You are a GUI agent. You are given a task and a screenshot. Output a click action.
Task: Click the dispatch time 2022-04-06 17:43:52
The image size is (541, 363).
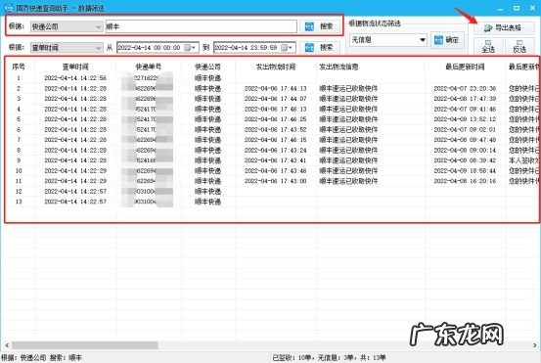pos(275,130)
